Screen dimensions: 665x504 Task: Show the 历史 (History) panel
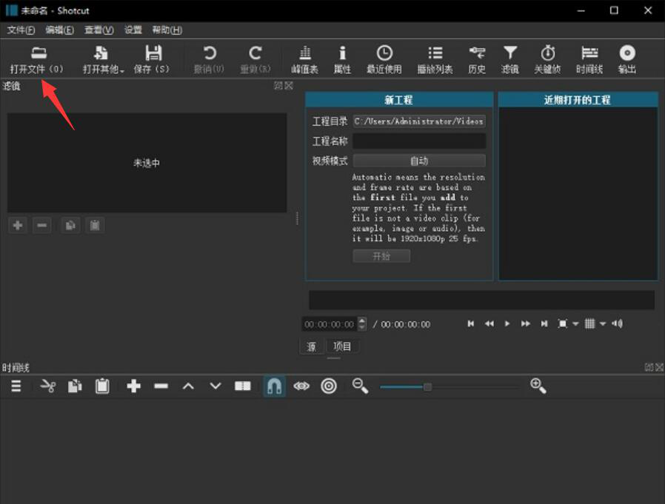click(477, 59)
